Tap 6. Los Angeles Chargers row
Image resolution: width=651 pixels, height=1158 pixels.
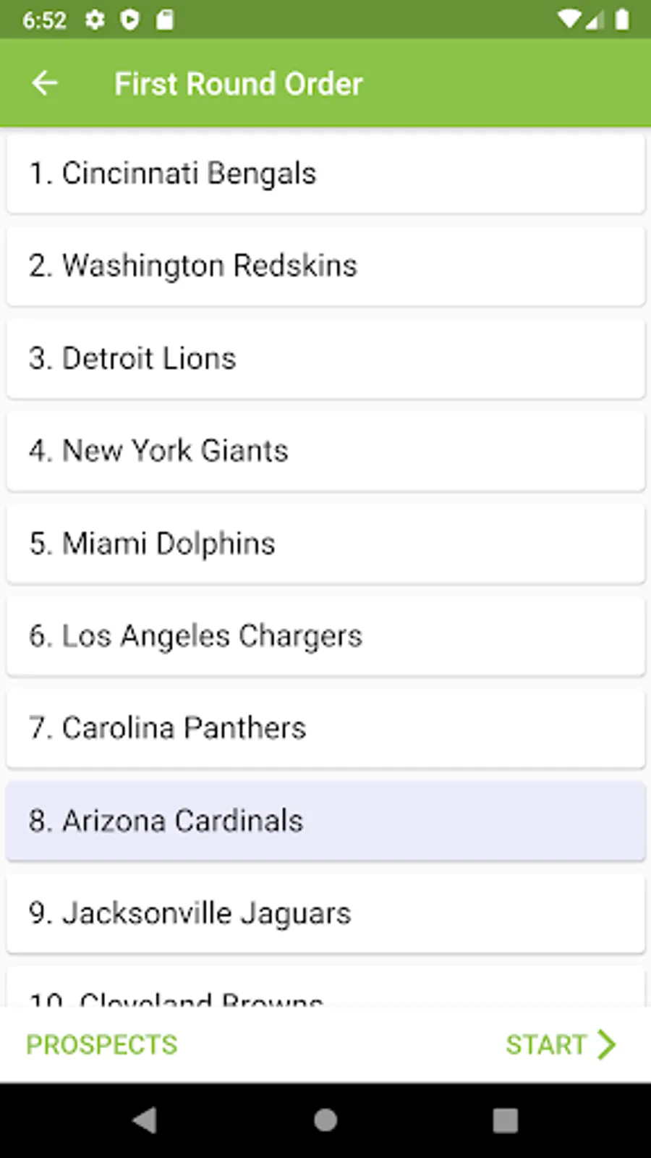tap(325, 636)
